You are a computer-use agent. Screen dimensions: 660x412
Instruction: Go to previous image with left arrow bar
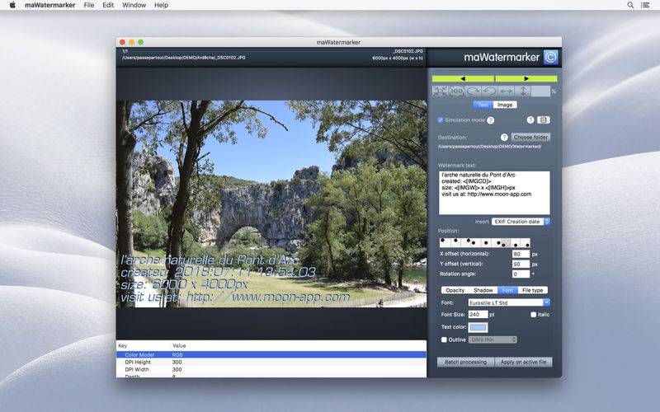[463, 78]
